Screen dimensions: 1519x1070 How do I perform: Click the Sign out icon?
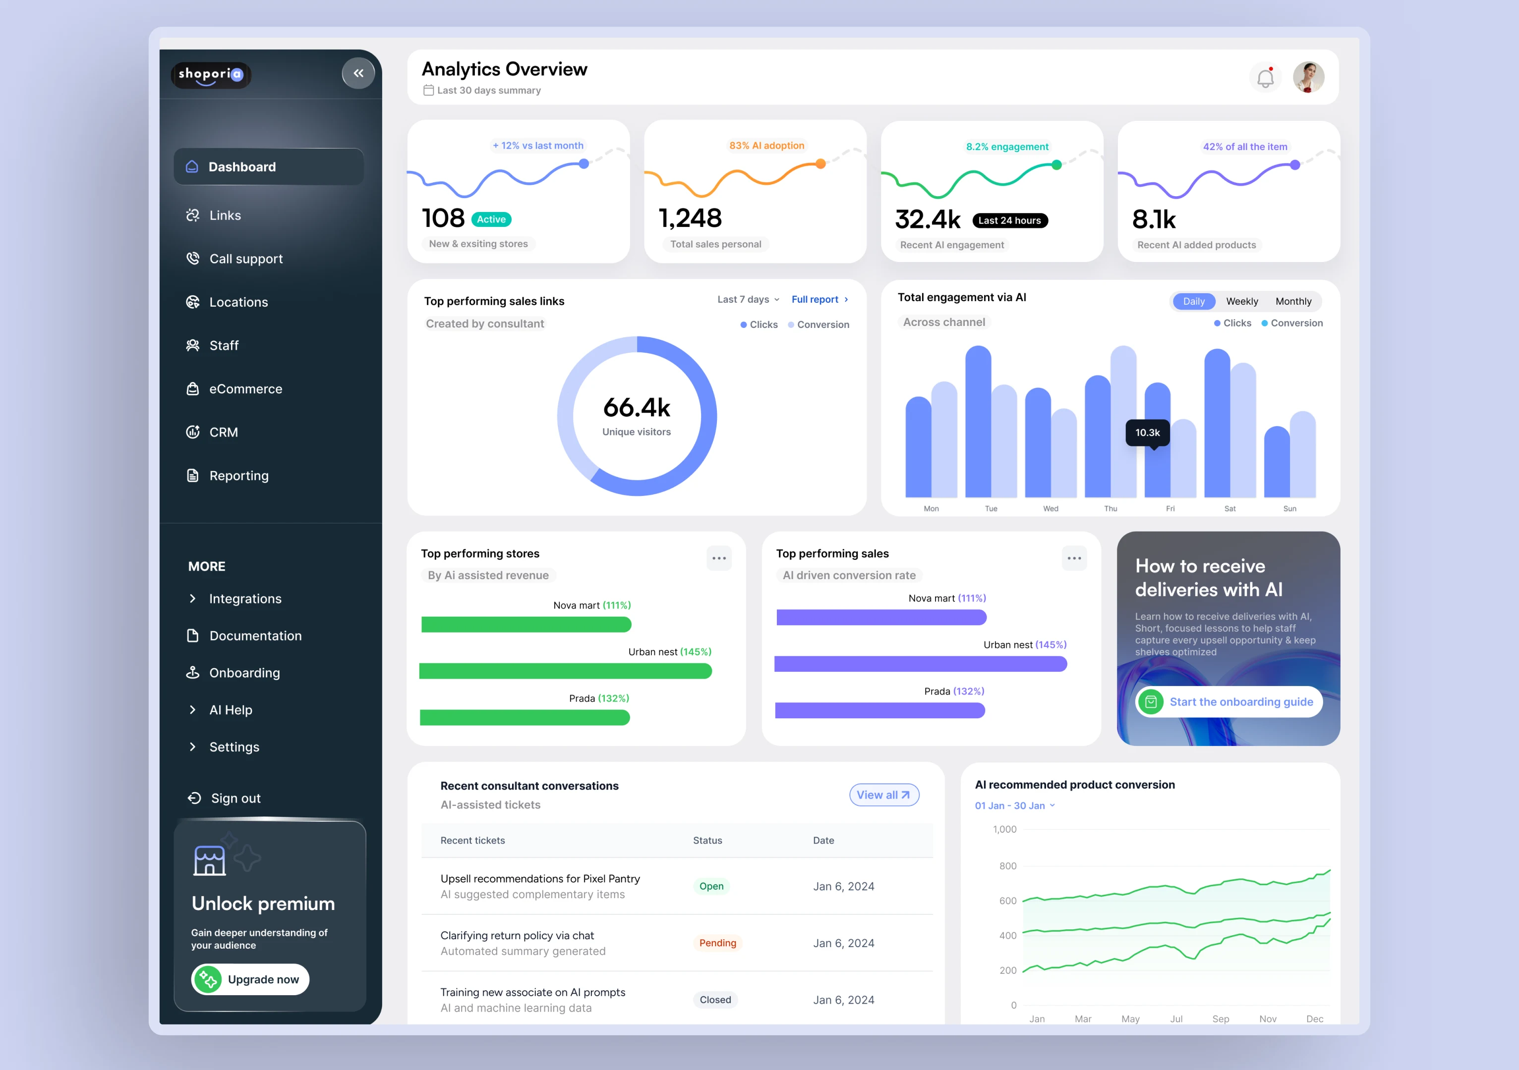tap(194, 799)
